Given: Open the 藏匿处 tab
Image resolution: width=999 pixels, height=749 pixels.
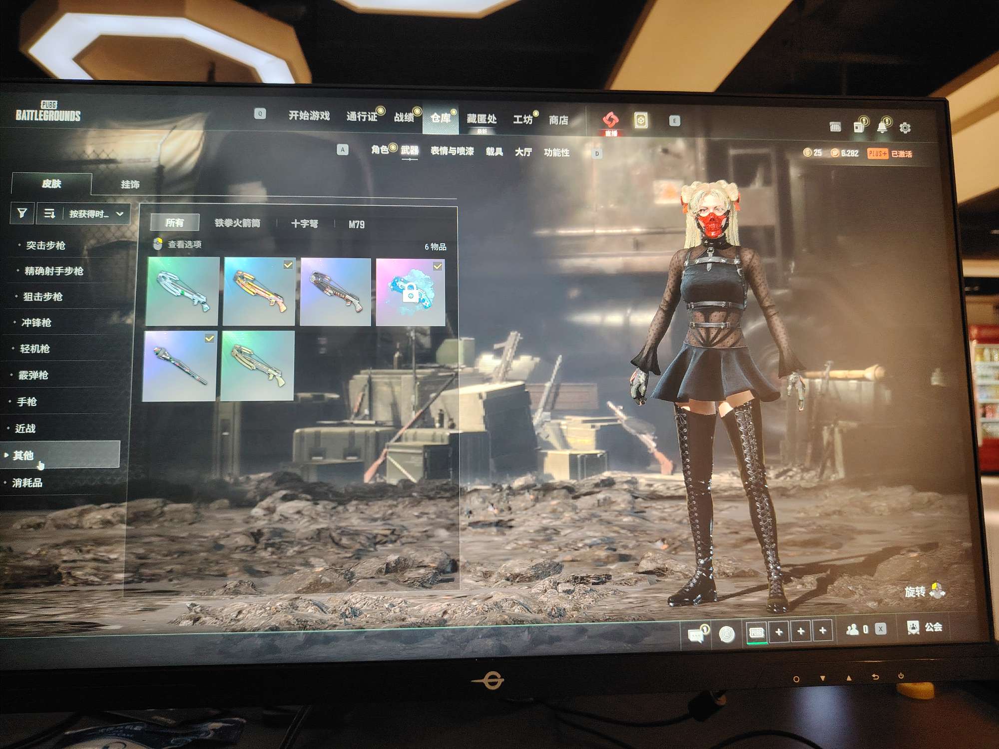Looking at the screenshot, I should click(482, 119).
